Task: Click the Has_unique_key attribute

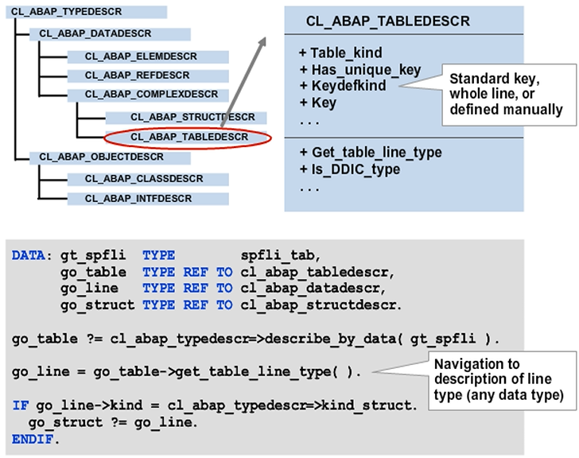Action: point(359,70)
